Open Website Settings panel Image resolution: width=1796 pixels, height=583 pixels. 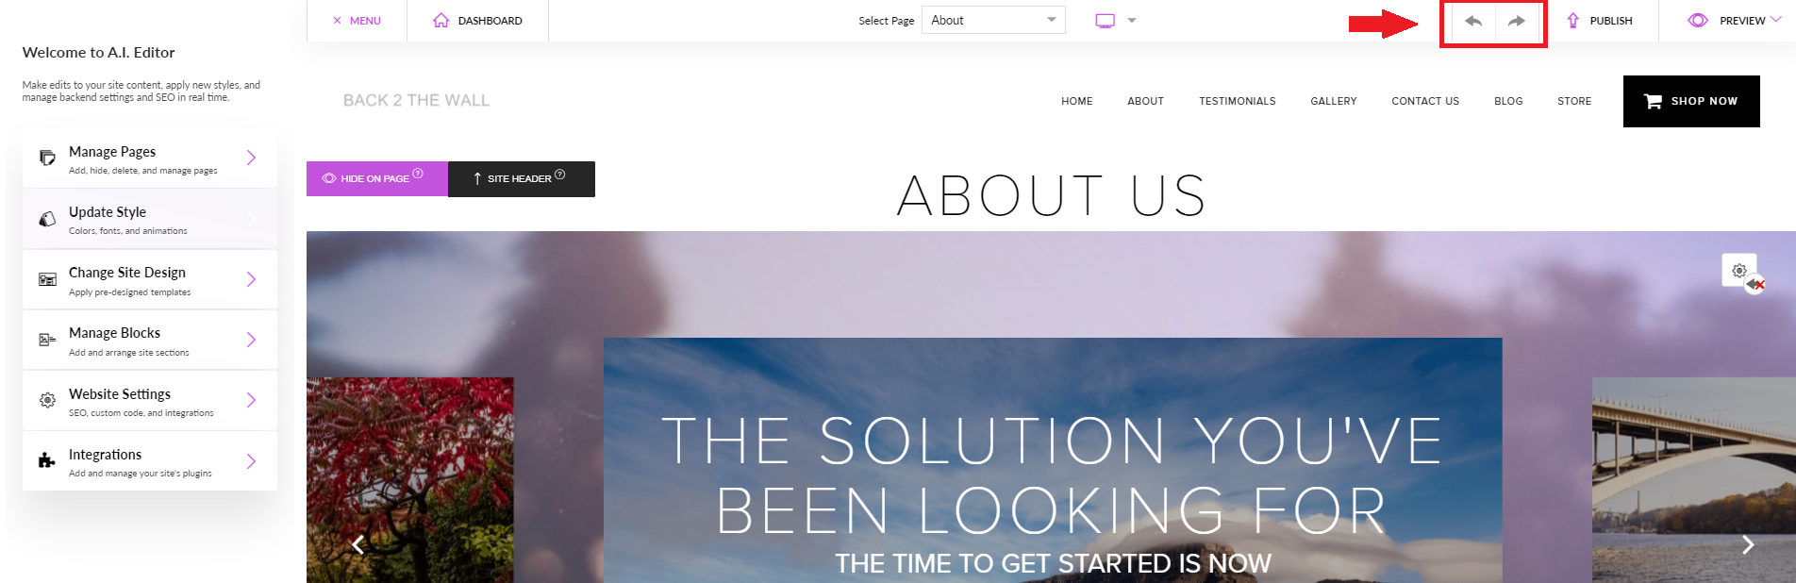click(x=150, y=401)
